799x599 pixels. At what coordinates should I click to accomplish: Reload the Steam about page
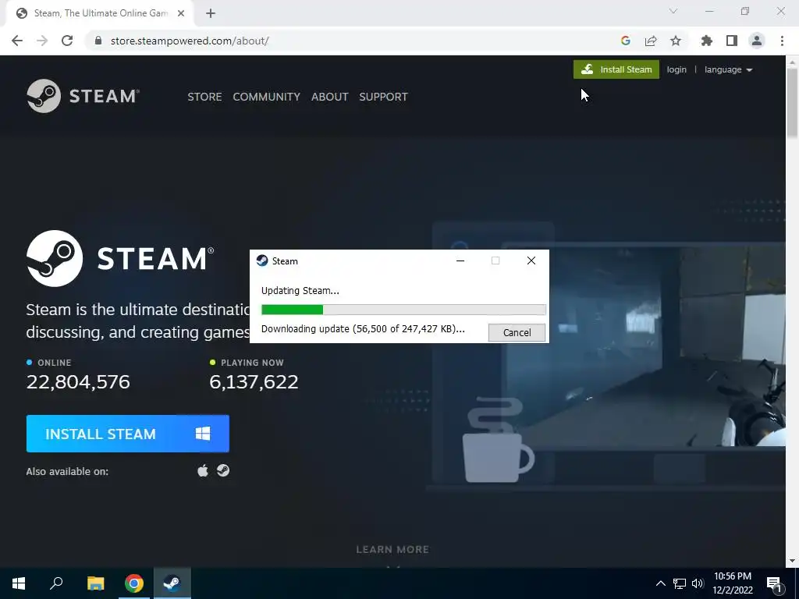(67, 41)
